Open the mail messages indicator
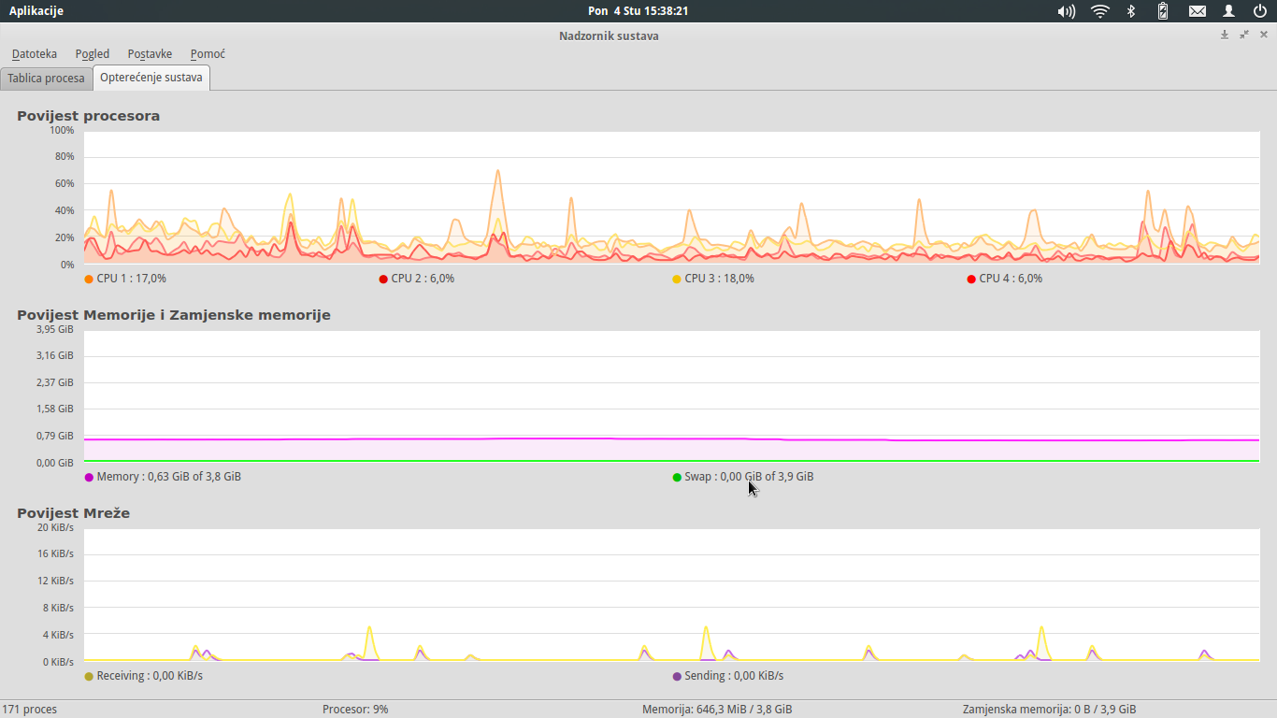The height and width of the screenshot is (718, 1277). (x=1197, y=11)
